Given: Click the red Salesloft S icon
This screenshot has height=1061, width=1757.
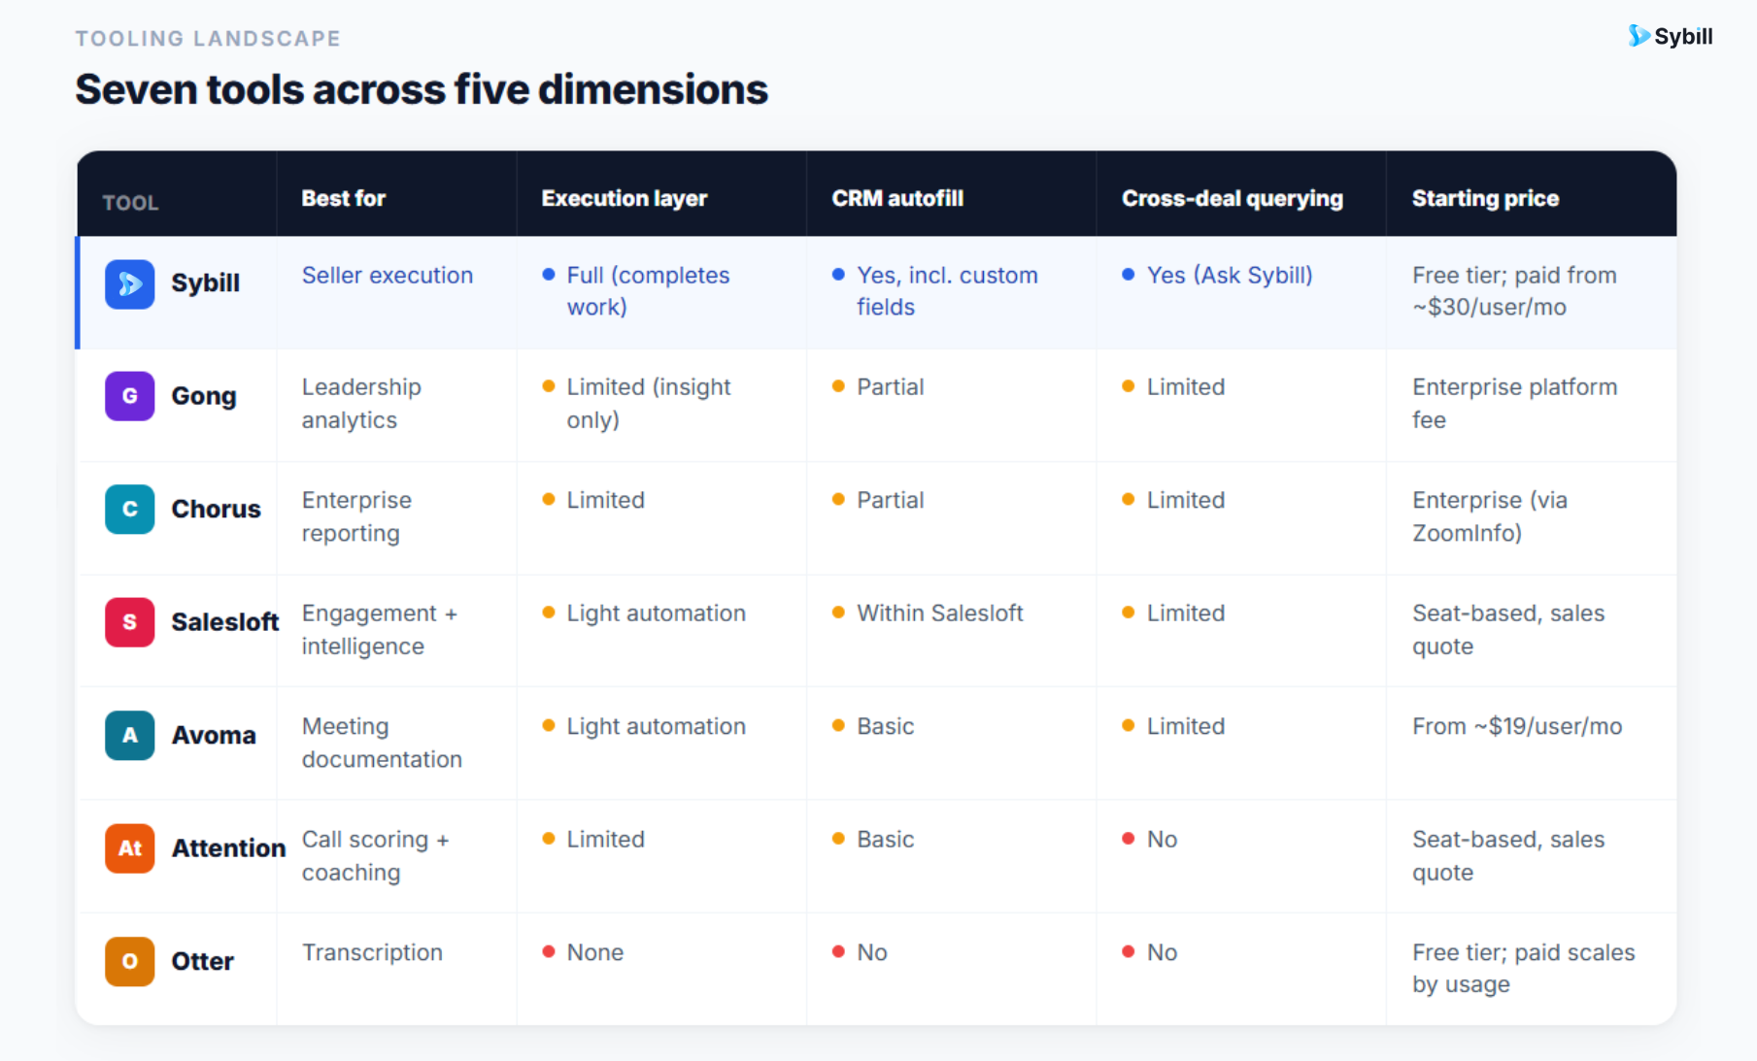Looking at the screenshot, I should coord(129,622).
